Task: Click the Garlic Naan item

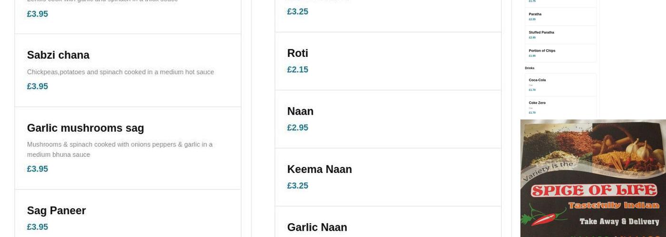Action: point(317,228)
